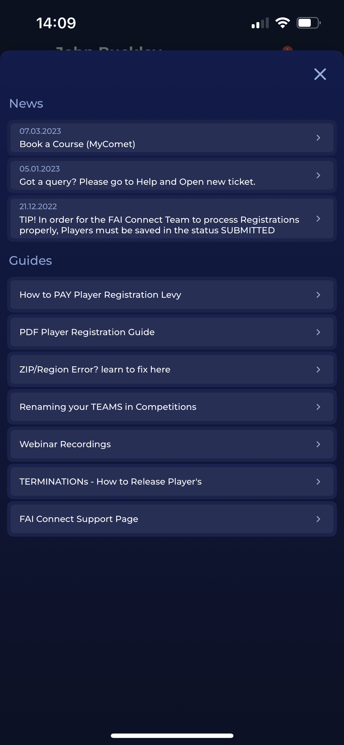
Task: Tap chevron on ZIP/Region Error row
Action: [x=318, y=370]
